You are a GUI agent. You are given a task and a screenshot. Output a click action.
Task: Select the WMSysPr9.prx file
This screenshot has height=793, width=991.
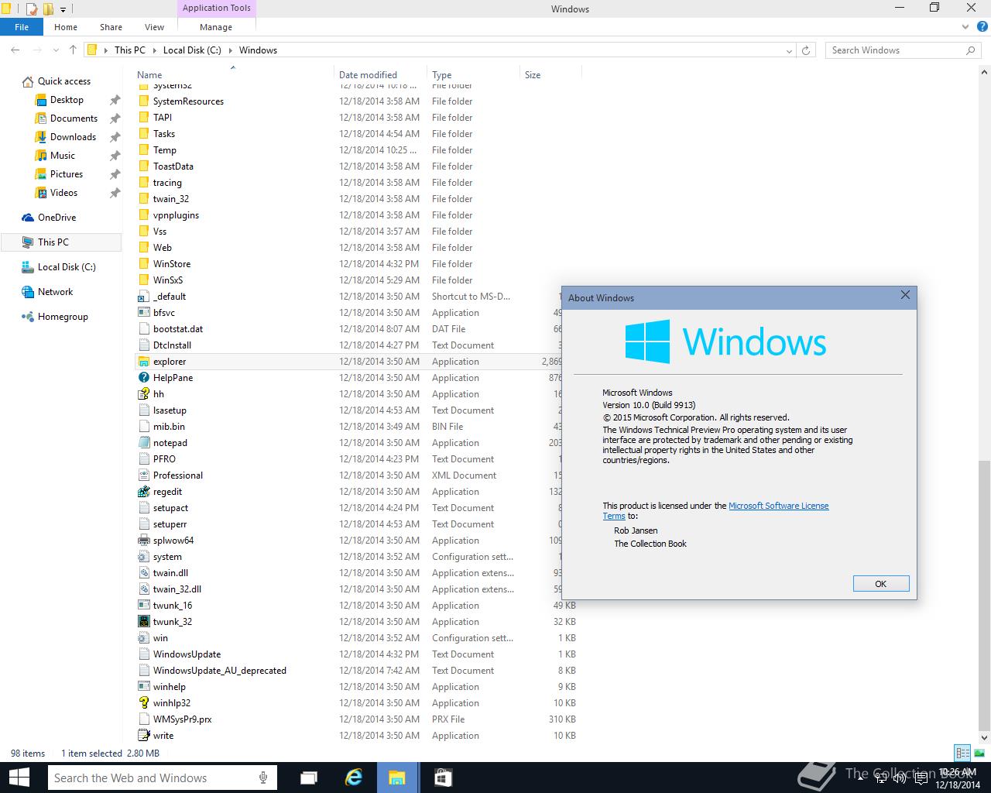coord(182,719)
